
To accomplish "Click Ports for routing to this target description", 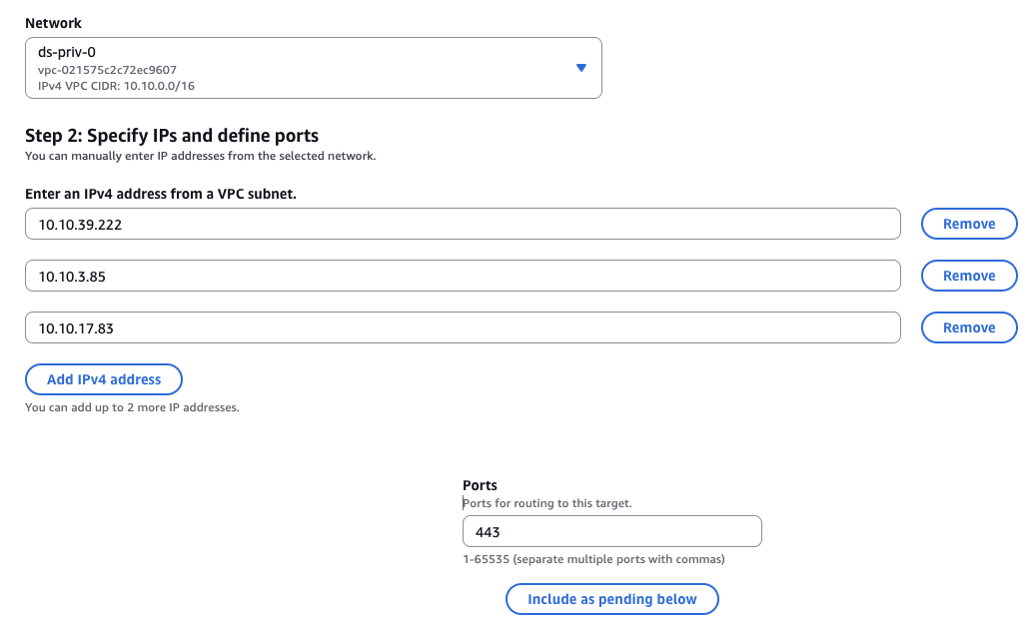I will [x=546, y=503].
